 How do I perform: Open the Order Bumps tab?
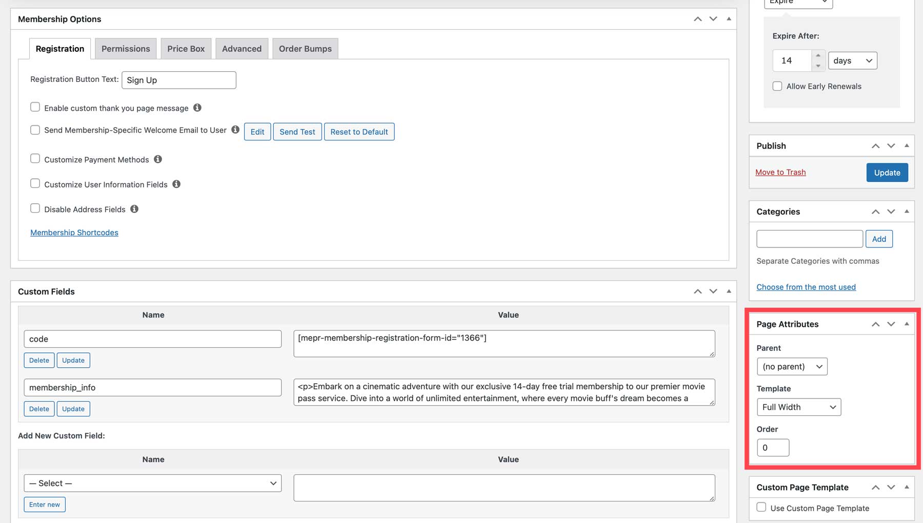tap(305, 49)
